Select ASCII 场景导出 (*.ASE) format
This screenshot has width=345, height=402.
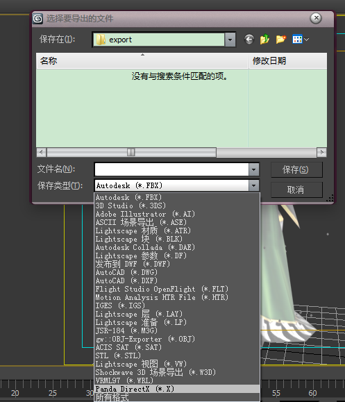click(x=177, y=222)
